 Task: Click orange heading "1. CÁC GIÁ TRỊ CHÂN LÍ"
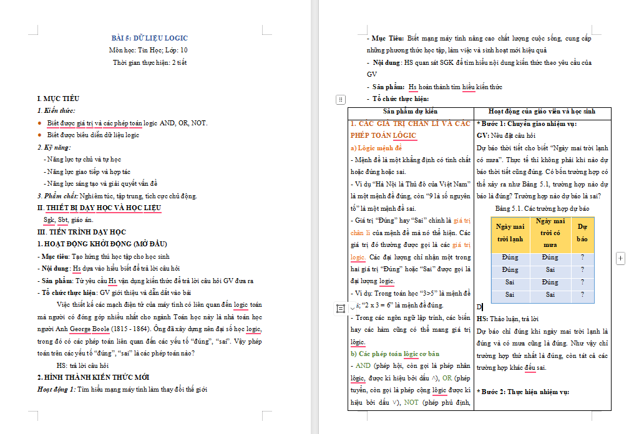tap(410, 123)
